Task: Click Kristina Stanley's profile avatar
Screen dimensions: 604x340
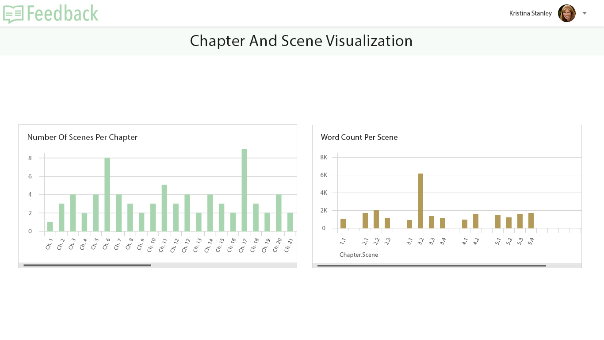Action: [566, 13]
